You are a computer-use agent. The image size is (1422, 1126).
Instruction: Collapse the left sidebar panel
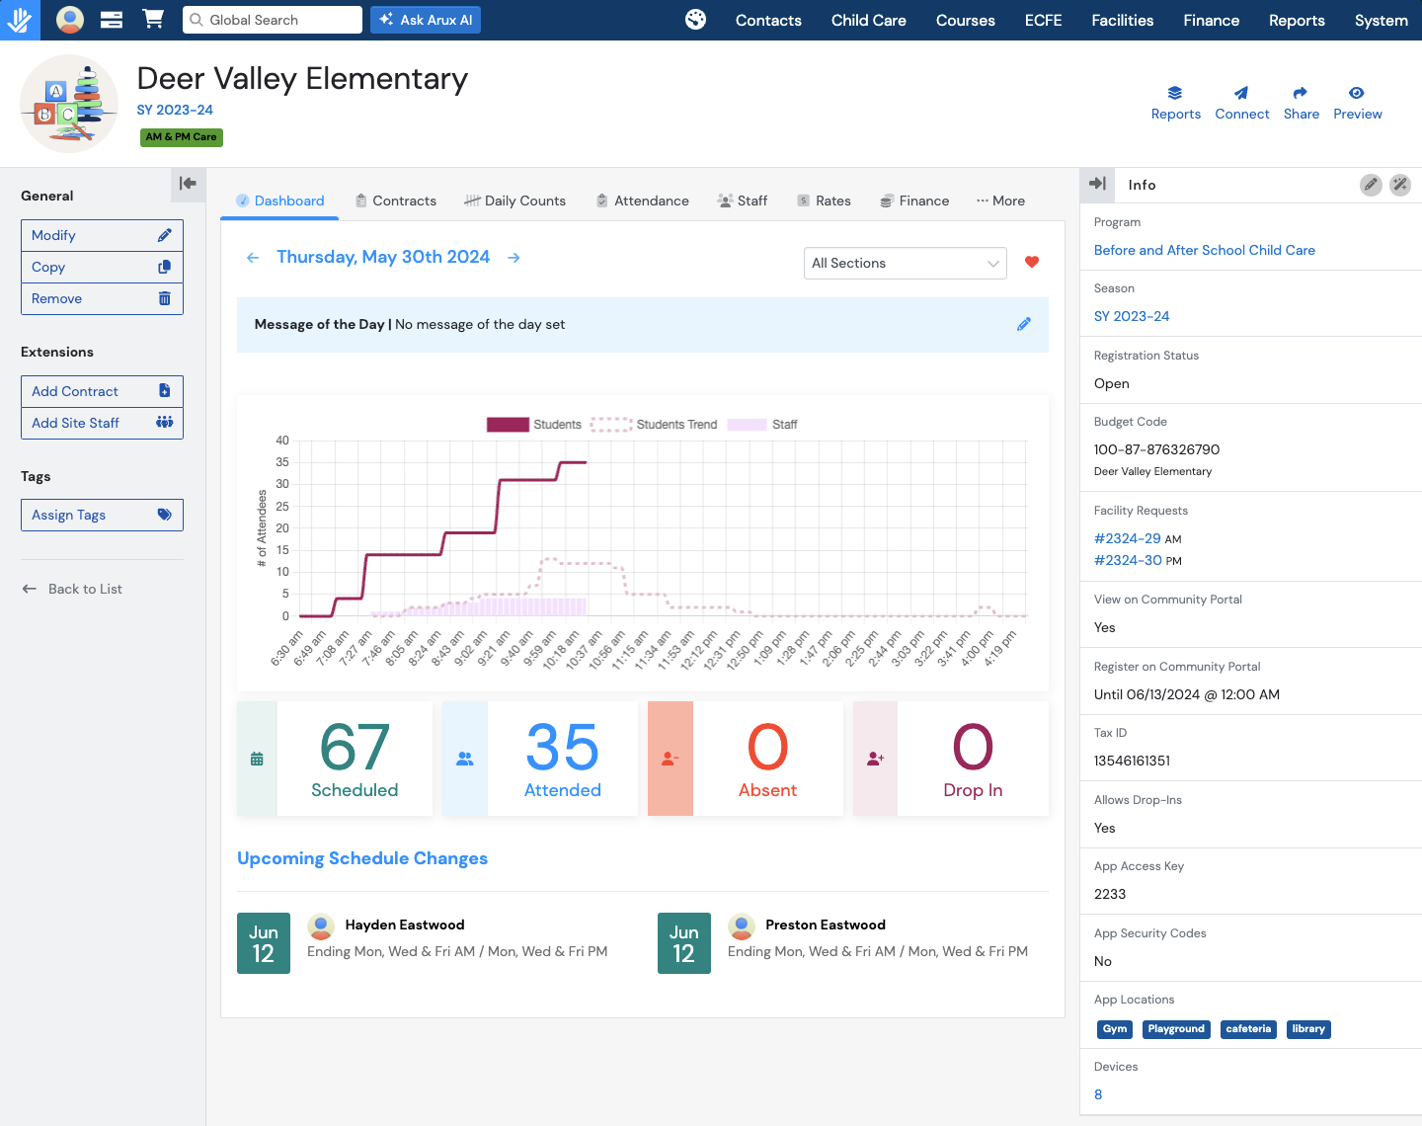pos(188,184)
